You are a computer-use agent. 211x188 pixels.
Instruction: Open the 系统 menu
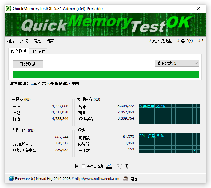coord(24,41)
